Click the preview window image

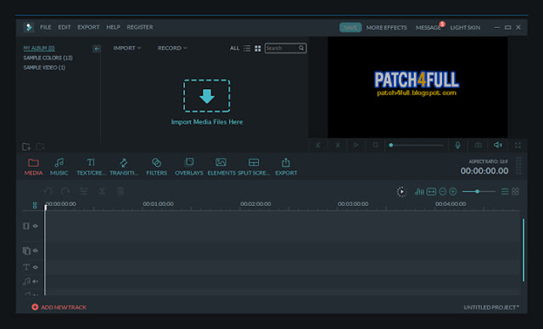coord(417,87)
